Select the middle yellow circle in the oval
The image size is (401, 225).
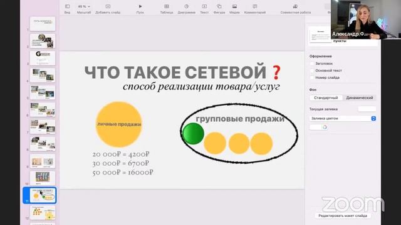(x=239, y=143)
